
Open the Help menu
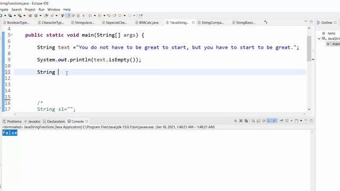(x=67, y=10)
